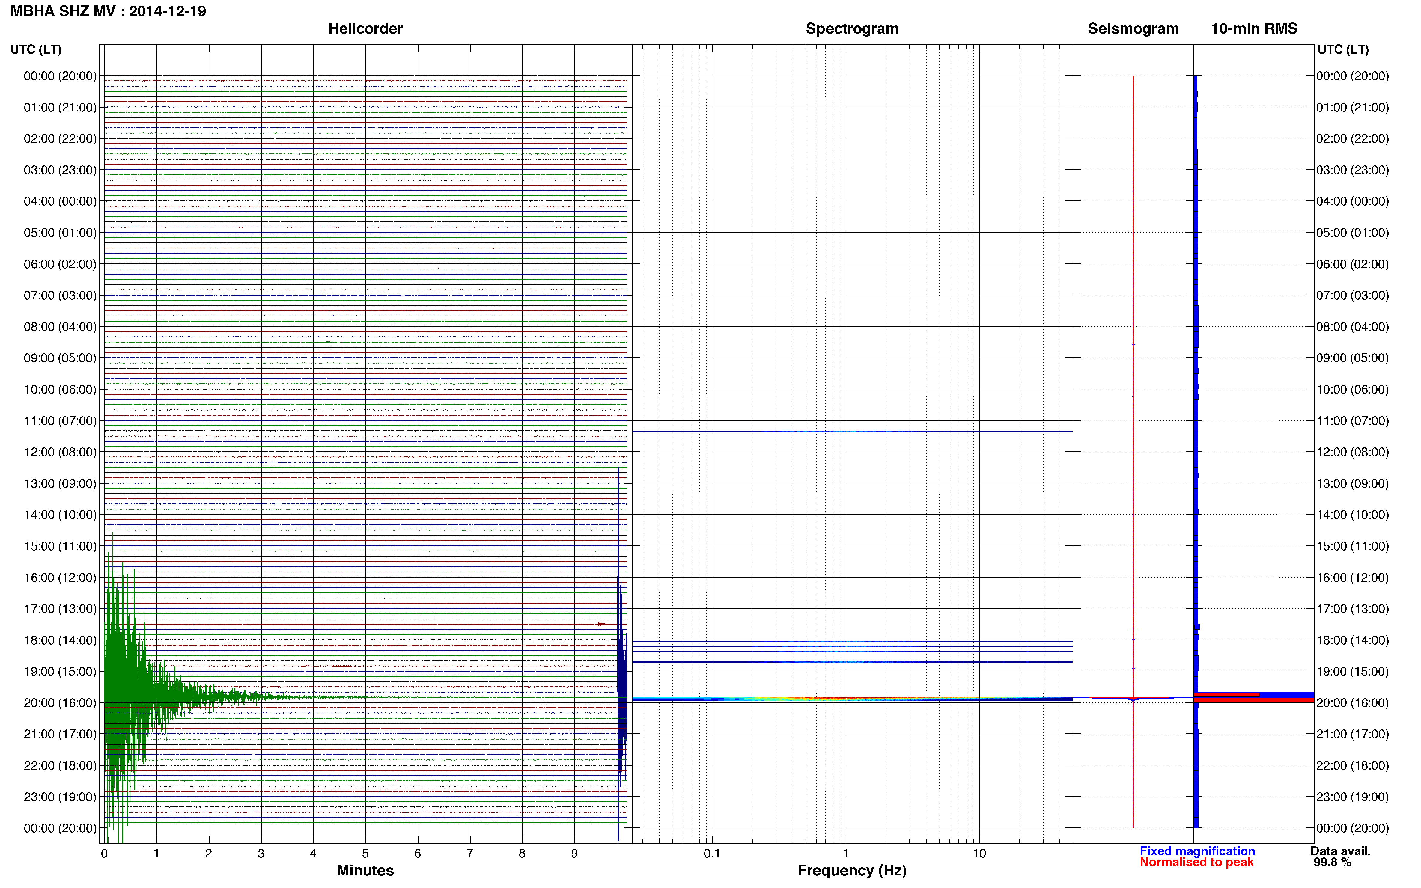Click the right '15:00 (11:00)' time label
Viewport: 1421px width, 888px height.
pos(1352,546)
